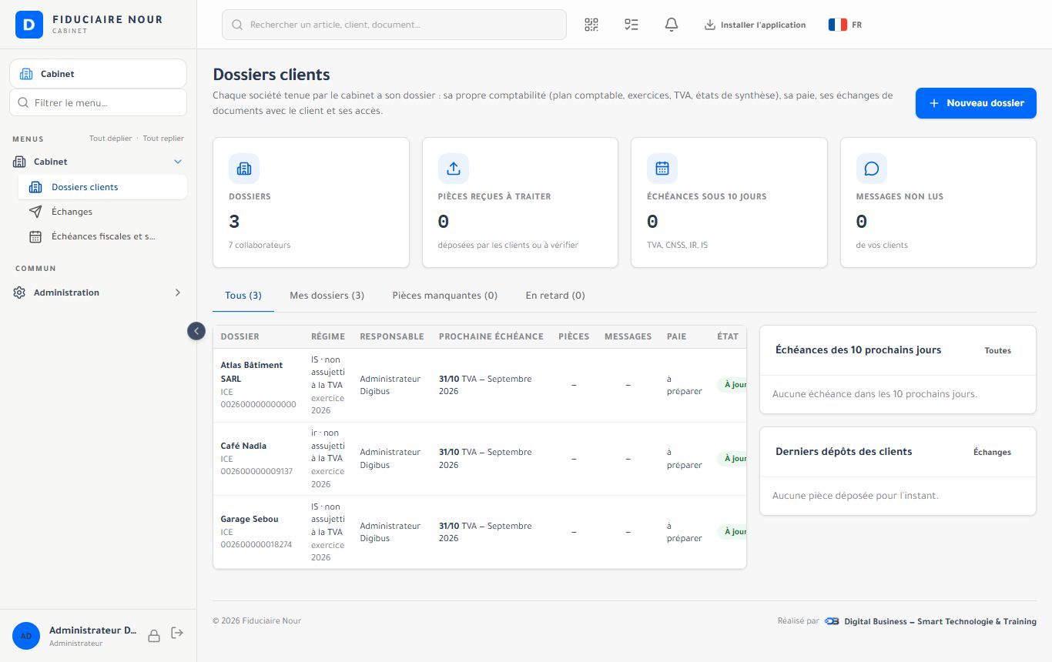This screenshot has height=662, width=1052.
Task: Collapse the Cabinet menu chevron
Action: coord(178,162)
